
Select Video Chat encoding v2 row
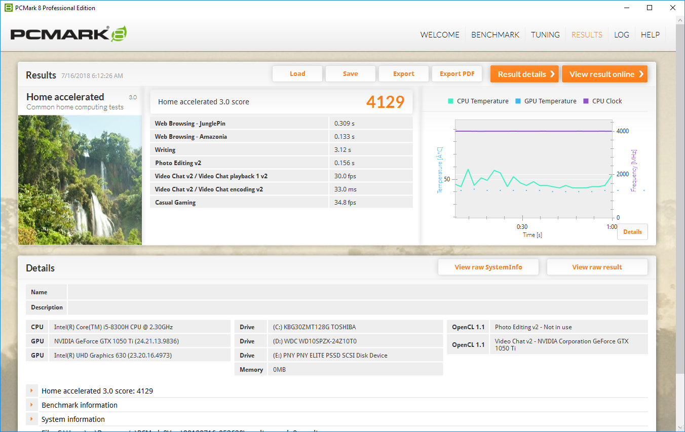[281, 189]
